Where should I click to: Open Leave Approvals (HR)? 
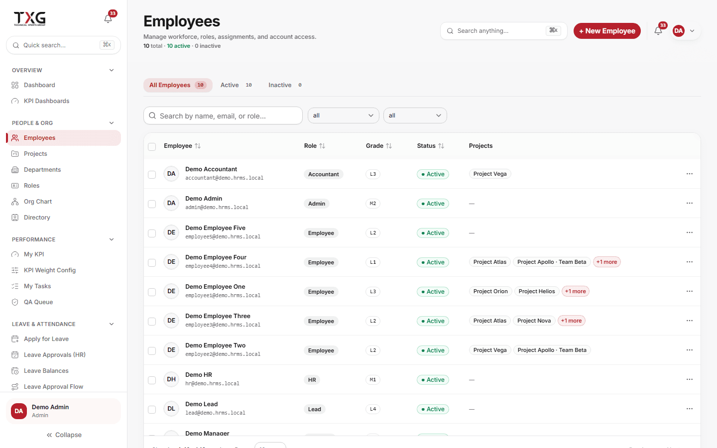[x=63, y=355]
